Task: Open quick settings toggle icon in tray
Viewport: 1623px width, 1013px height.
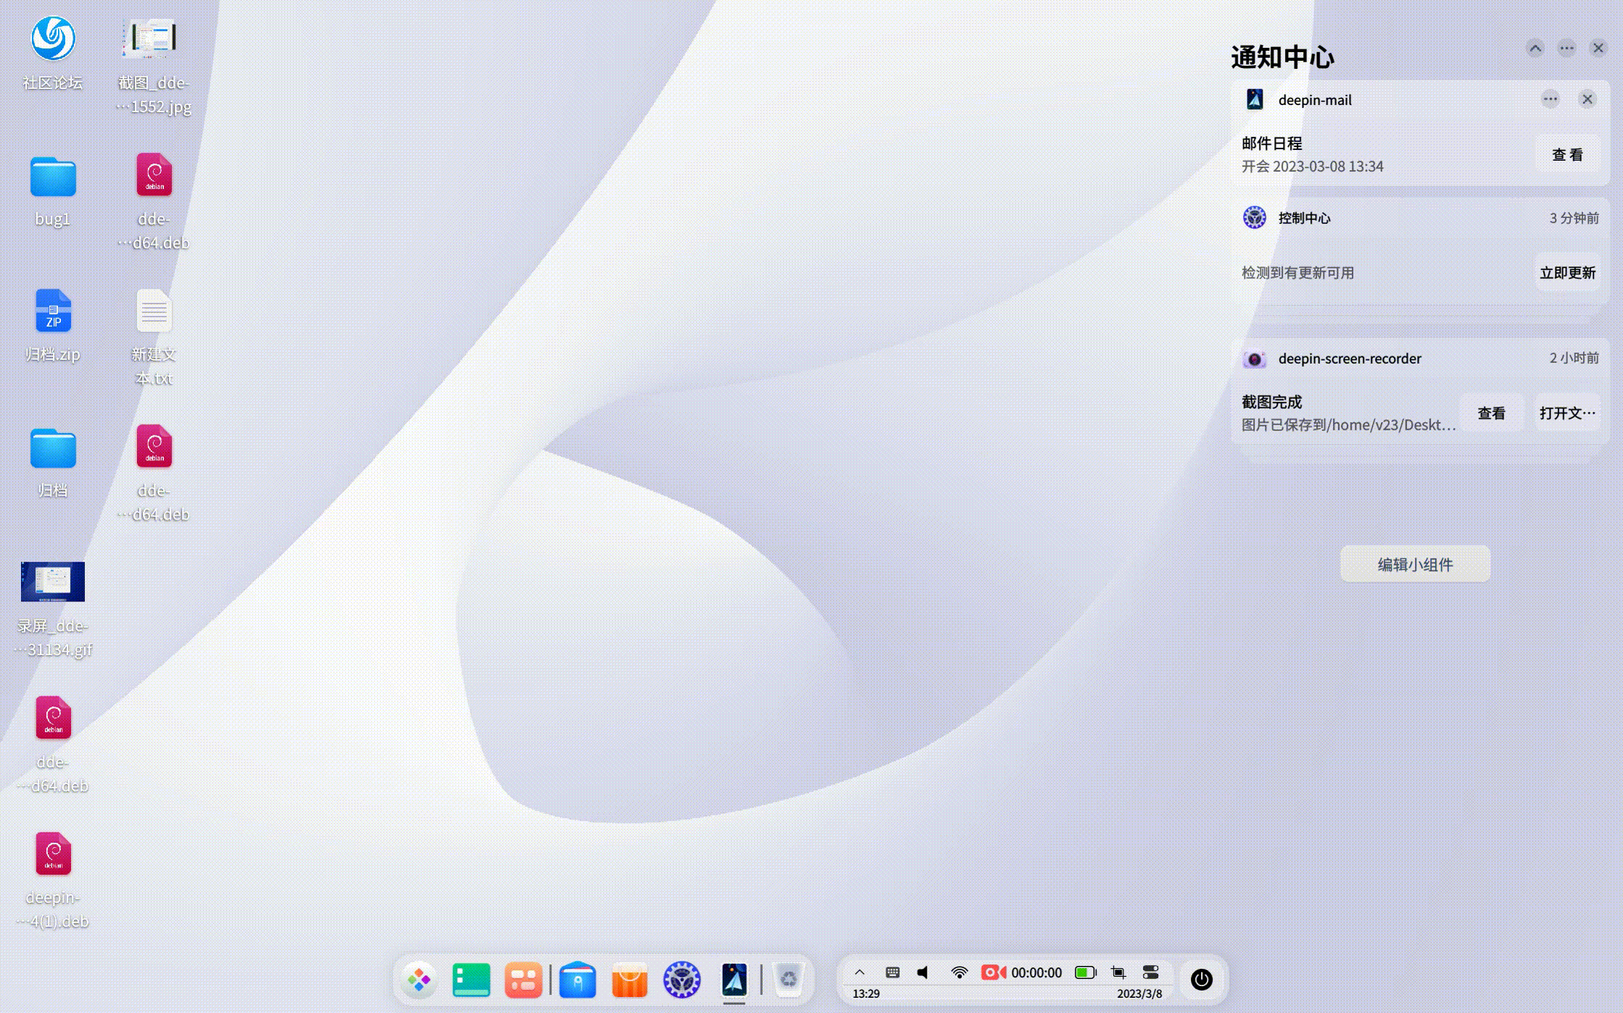Action: pos(1151,972)
